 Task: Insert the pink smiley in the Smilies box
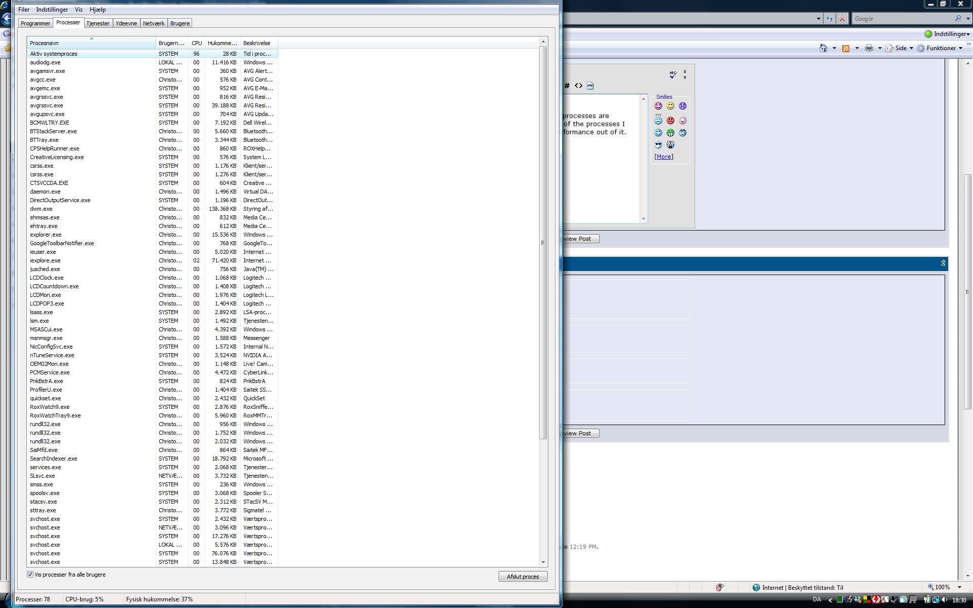(658, 106)
